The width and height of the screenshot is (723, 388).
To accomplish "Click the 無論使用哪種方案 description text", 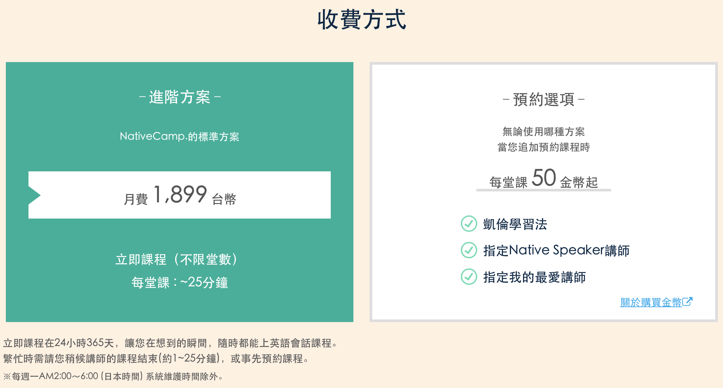I will click(544, 132).
